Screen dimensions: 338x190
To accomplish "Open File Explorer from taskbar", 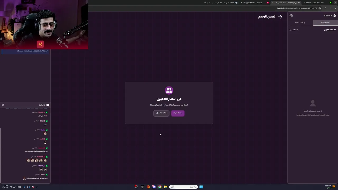I will (166, 187).
